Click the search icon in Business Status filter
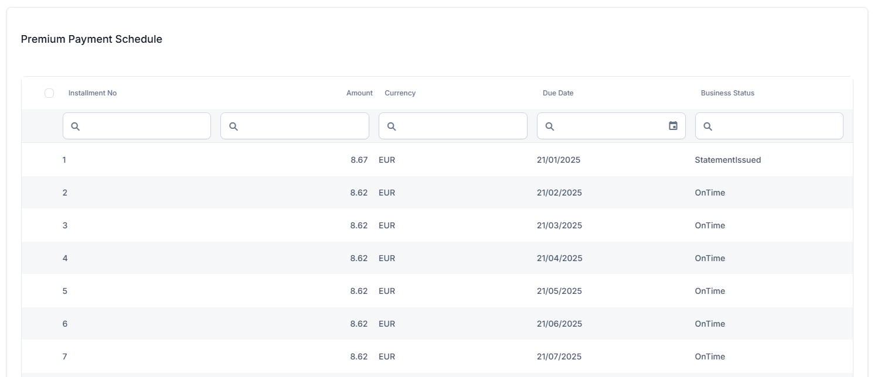 tap(707, 126)
